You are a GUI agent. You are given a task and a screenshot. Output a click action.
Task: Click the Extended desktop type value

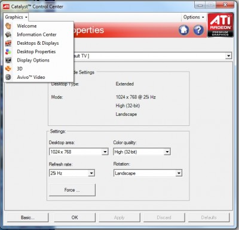(x=125, y=84)
